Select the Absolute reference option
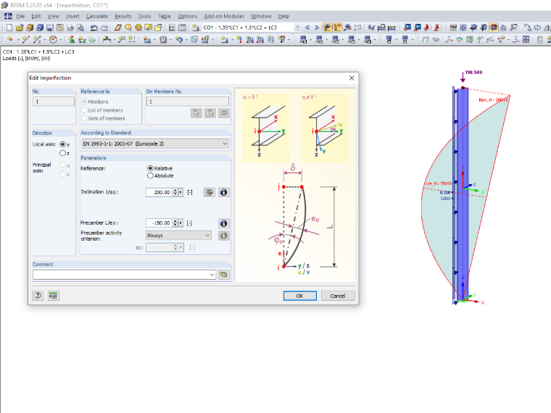 tap(150, 175)
